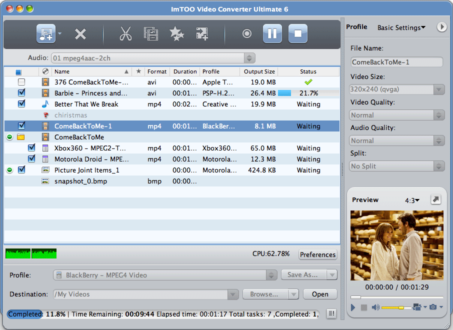Viewport: 453px width, 330px height.
Task: Click the Save As... button
Action: [303, 275]
